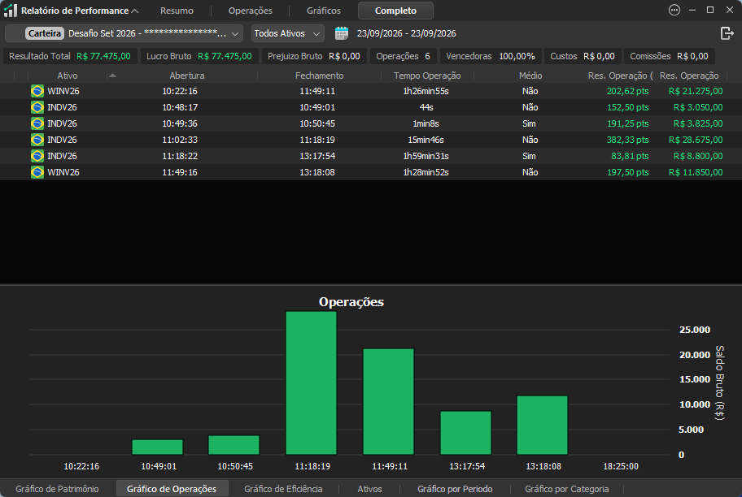The image size is (742, 497).
Task: Select the Completo tab
Action: tap(395, 11)
